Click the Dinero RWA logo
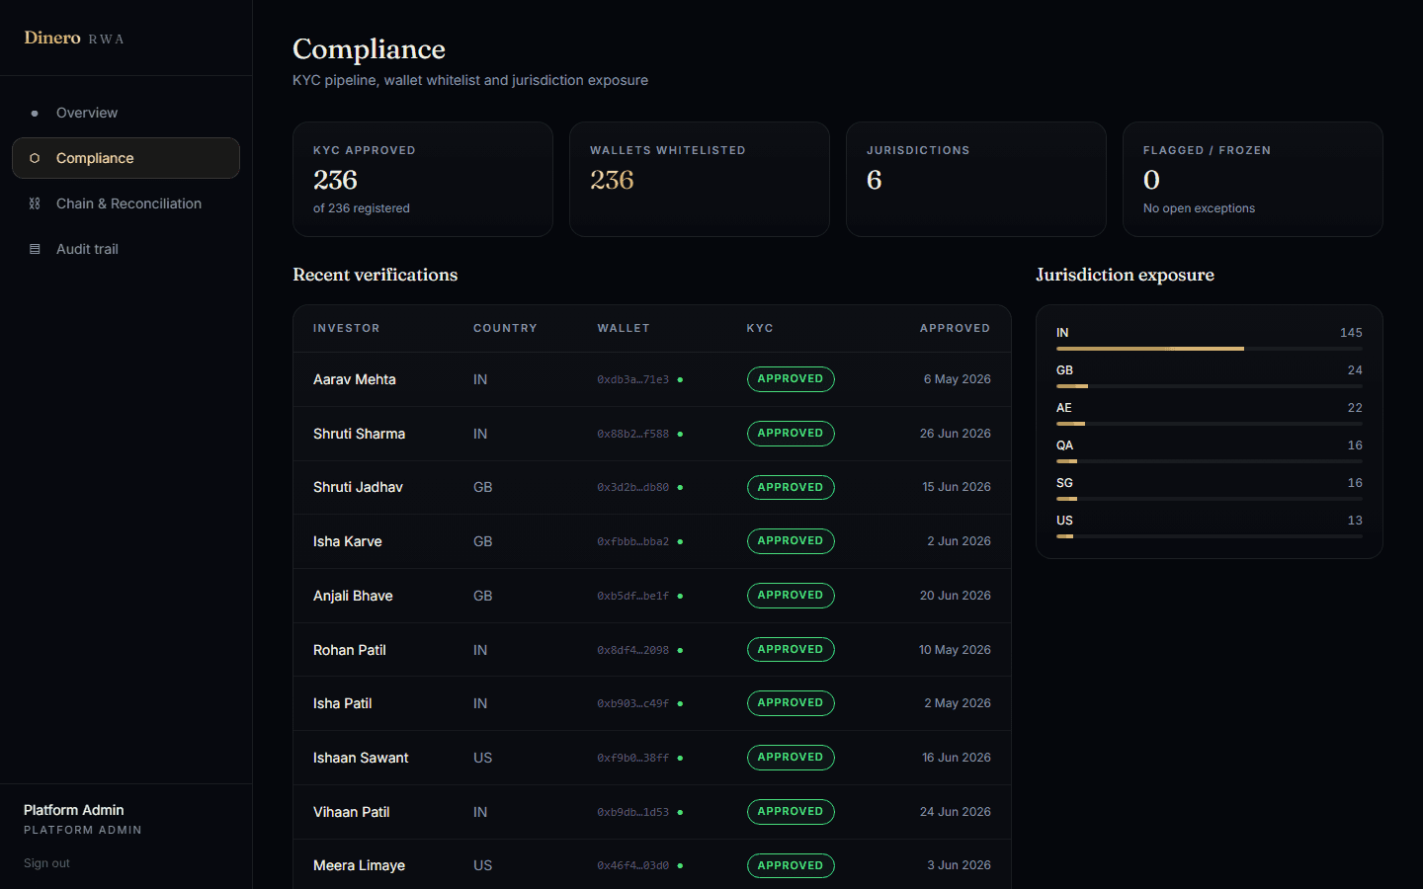The width and height of the screenshot is (1423, 889). (x=74, y=38)
